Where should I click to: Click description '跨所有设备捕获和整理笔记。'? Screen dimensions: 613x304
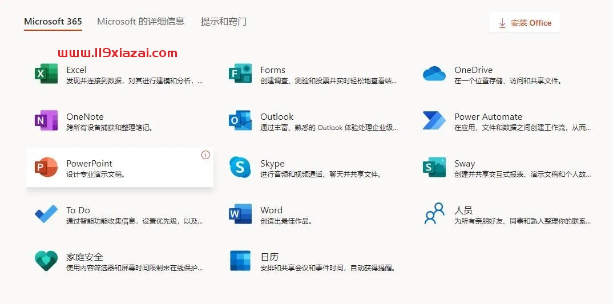(x=110, y=128)
